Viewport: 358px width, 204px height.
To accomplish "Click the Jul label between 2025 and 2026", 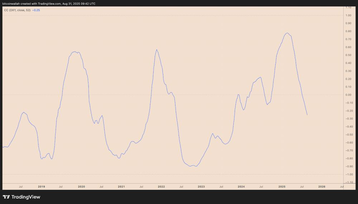I will pos(302,187).
